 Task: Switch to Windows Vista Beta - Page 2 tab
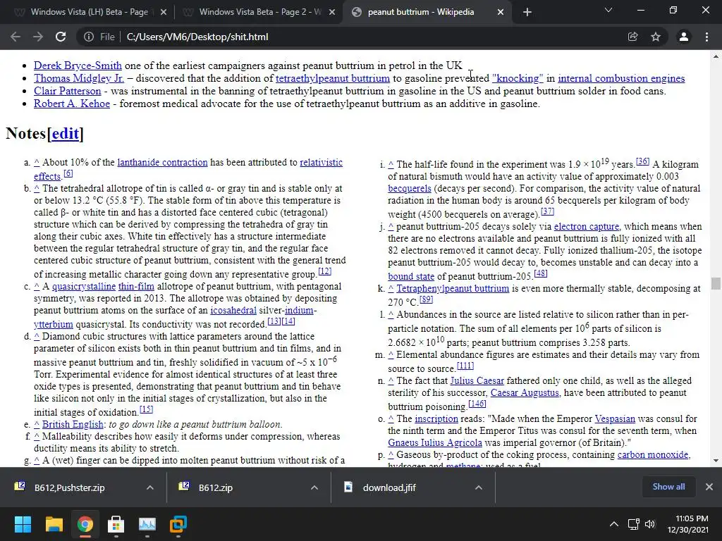[x=258, y=12]
